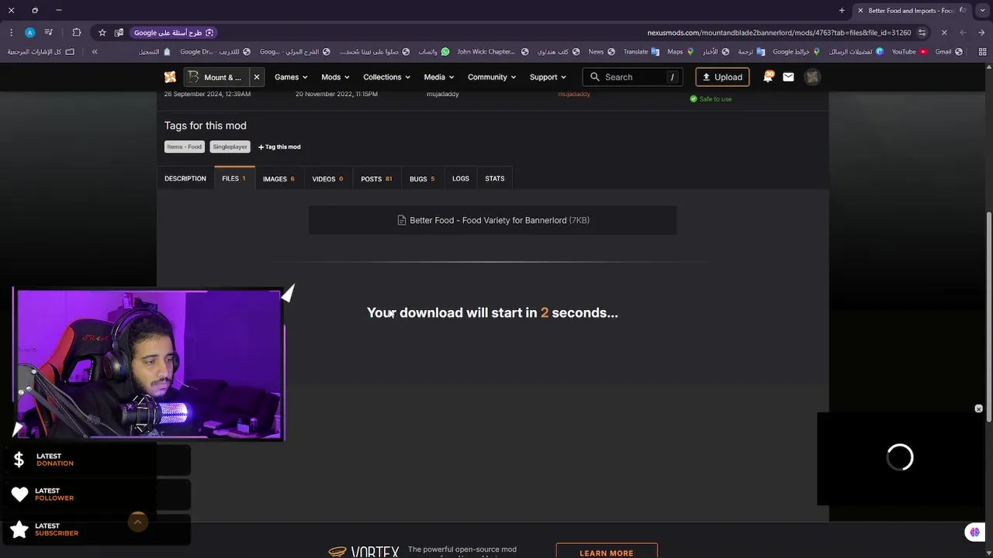Click the Better Food file name bar
The height and width of the screenshot is (558, 993).
(493, 220)
